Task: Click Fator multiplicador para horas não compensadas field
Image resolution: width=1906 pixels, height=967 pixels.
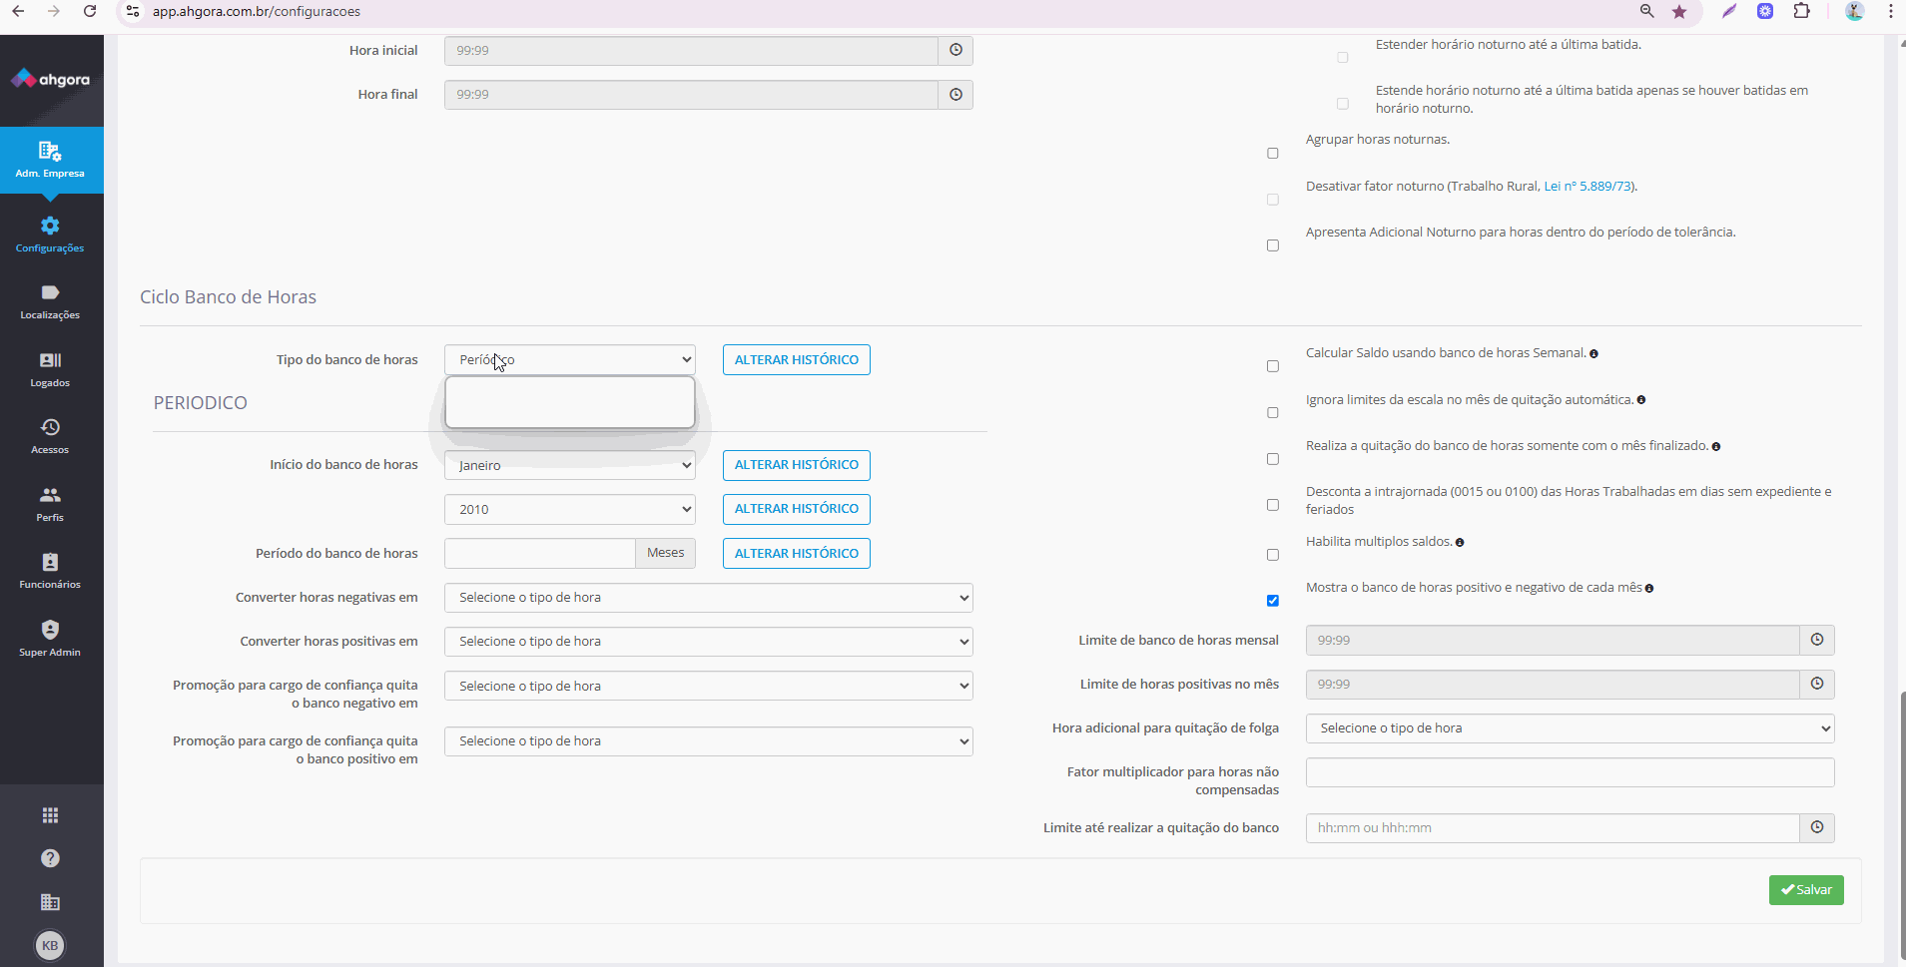Action: click(x=1570, y=772)
